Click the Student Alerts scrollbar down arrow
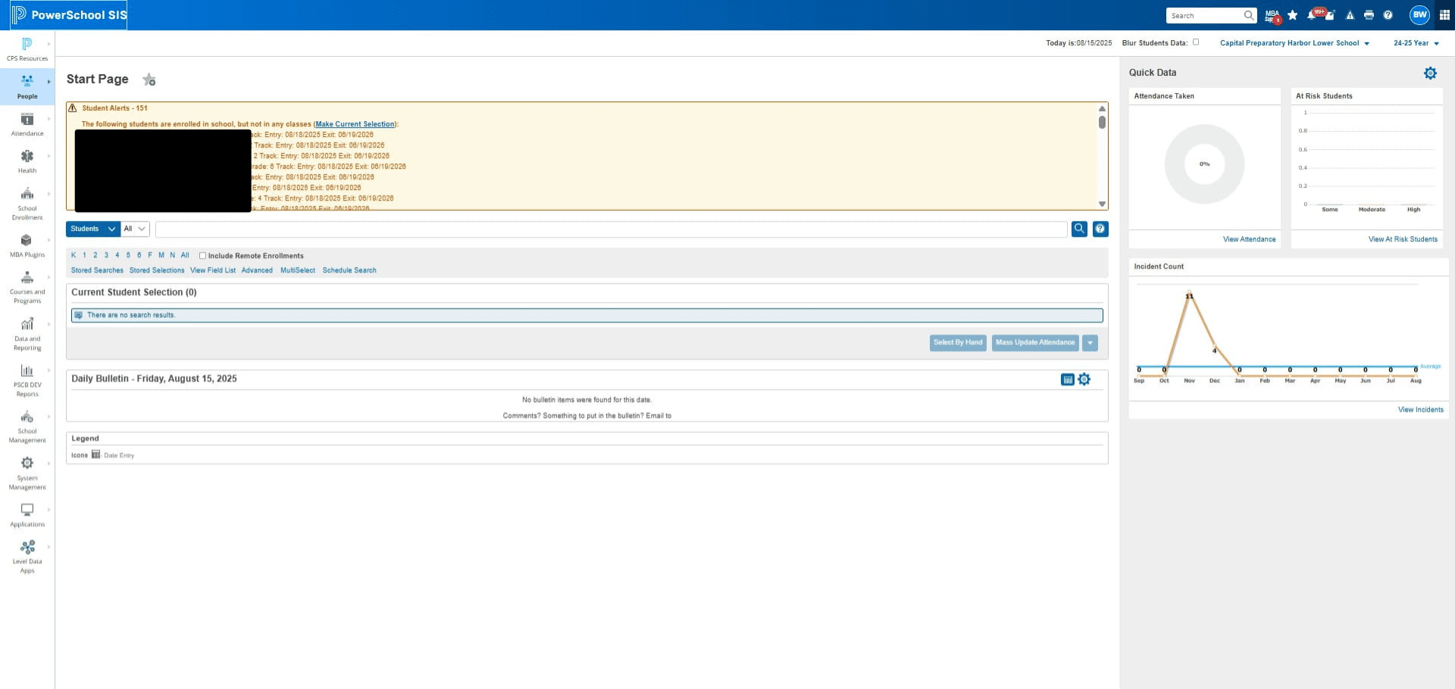The image size is (1455, 689). click(x=1102, y=204)
